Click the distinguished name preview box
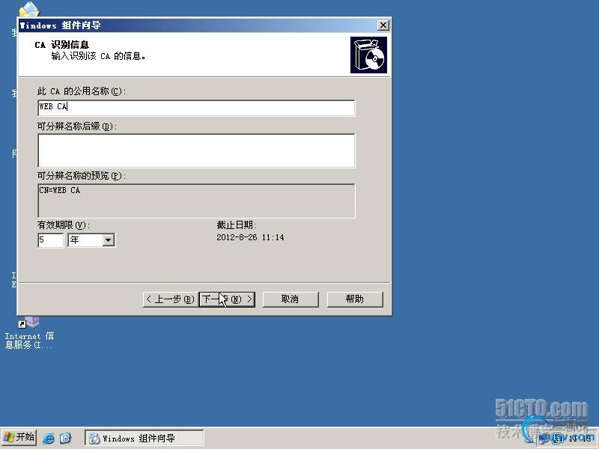 click(196, 201)
